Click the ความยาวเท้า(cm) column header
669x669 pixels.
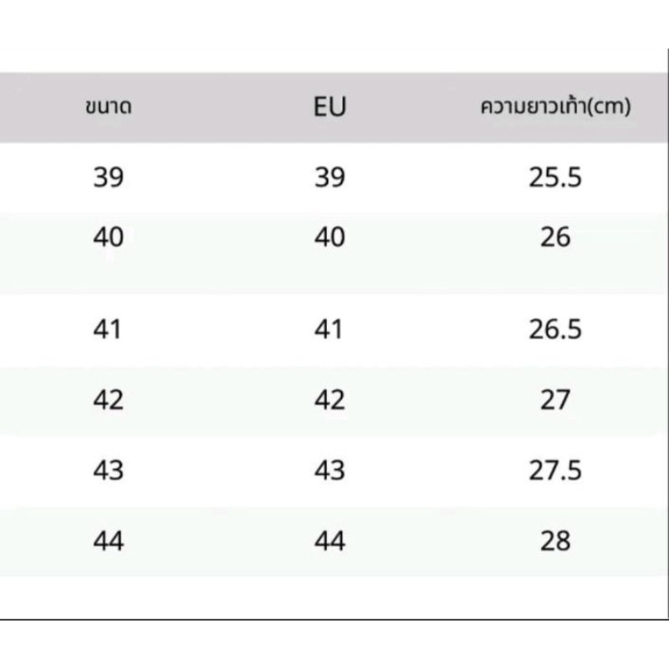click(x=555, y=107)
